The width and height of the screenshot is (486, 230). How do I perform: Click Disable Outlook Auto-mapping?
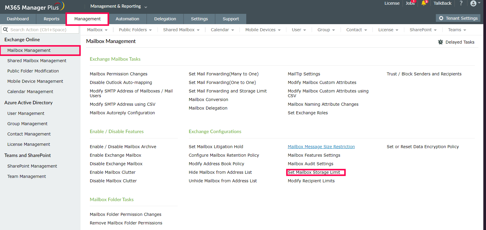[x=121, y=82]
